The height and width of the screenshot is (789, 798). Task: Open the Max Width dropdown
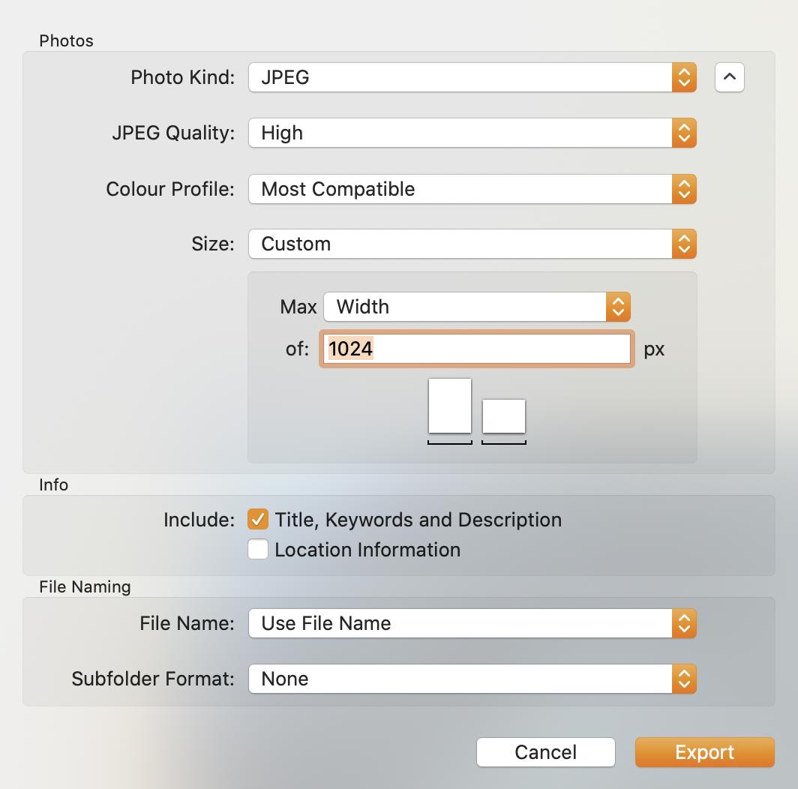coord(476,307)
